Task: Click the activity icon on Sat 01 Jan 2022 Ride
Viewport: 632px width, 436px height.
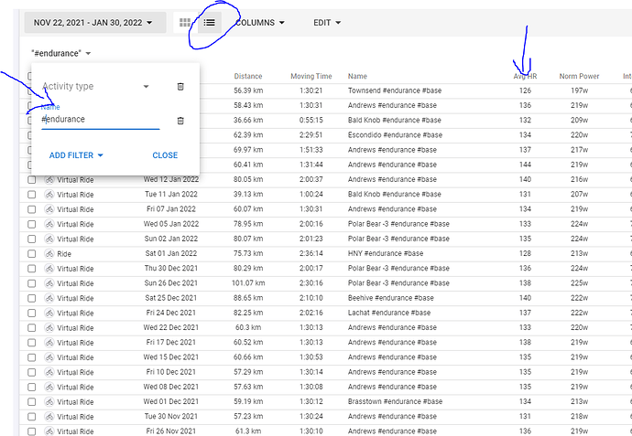Action: pos(49,253)
